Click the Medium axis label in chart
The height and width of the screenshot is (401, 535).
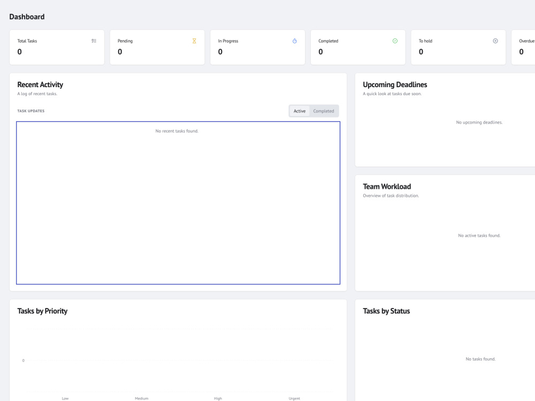[142, 398]
